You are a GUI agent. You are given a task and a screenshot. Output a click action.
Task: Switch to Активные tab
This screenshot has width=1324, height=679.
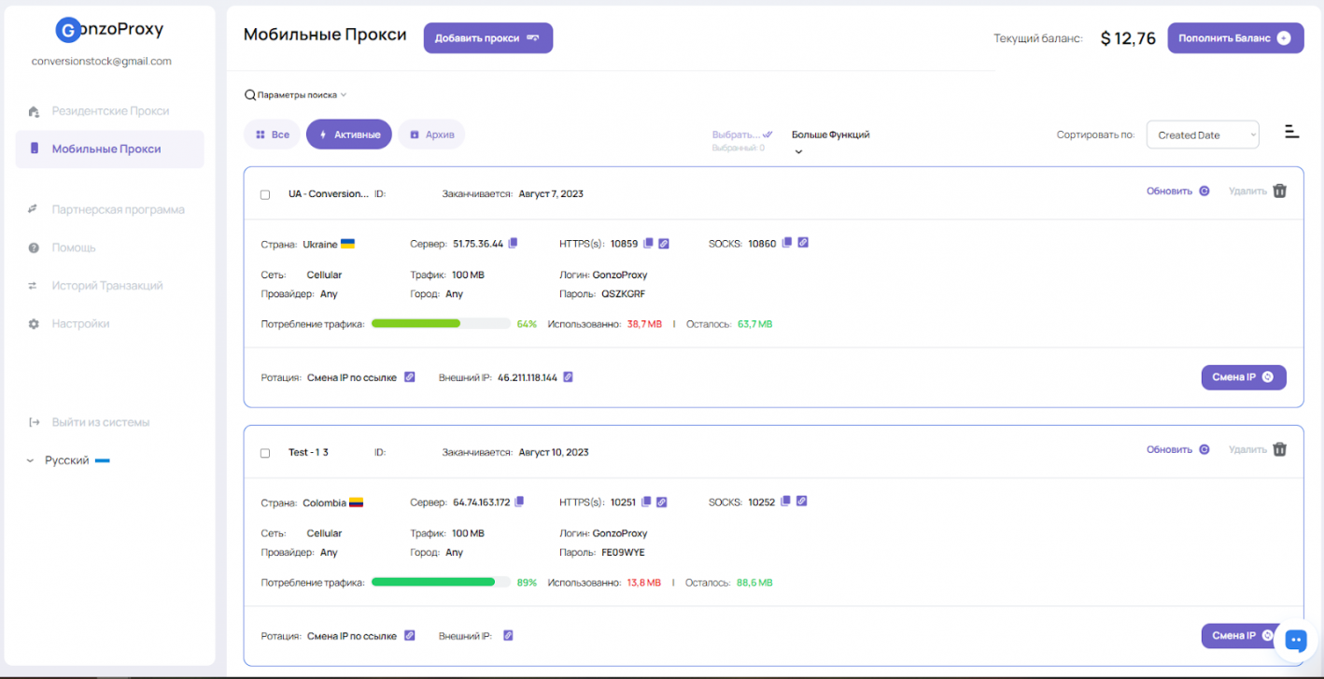coord(349,134)
